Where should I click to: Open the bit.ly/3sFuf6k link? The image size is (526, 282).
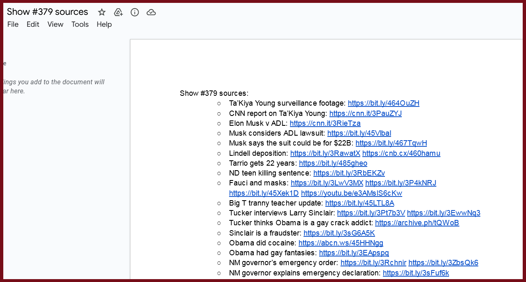[416, 273]
